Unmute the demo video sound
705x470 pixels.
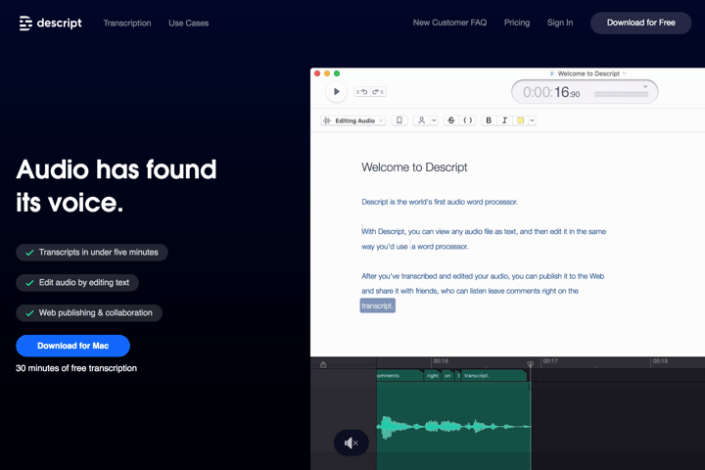pos(352,443)
